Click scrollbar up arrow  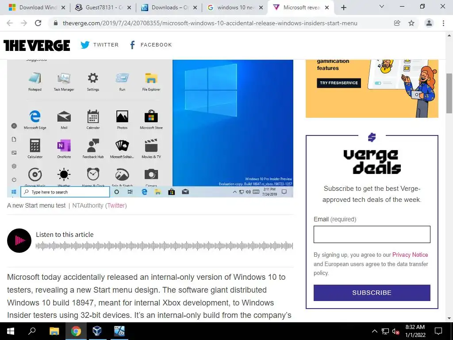pyautogui.click(x=449, y=35)
